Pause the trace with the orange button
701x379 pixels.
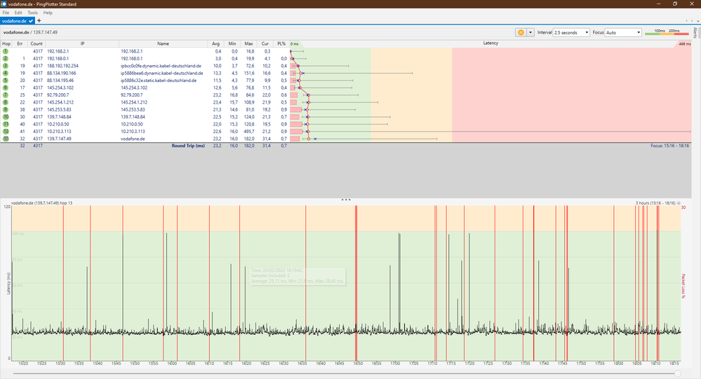[521, 32]
